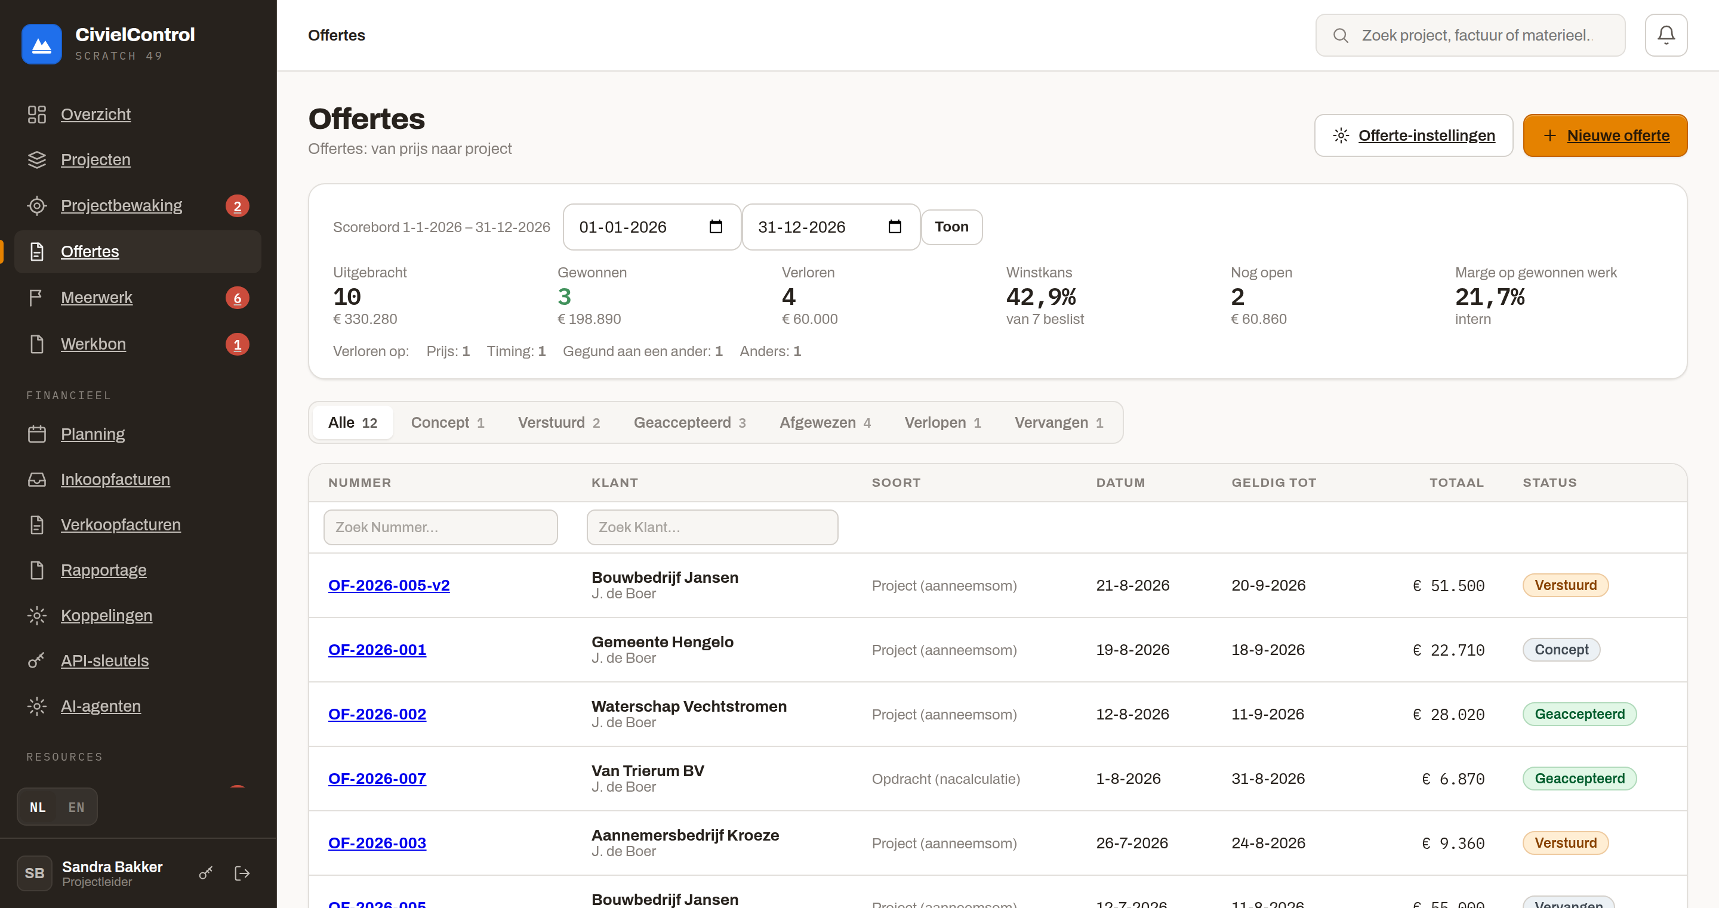Show the Alle offertes tab
This screenshot has width=1719, height=908.
[352, 422]
